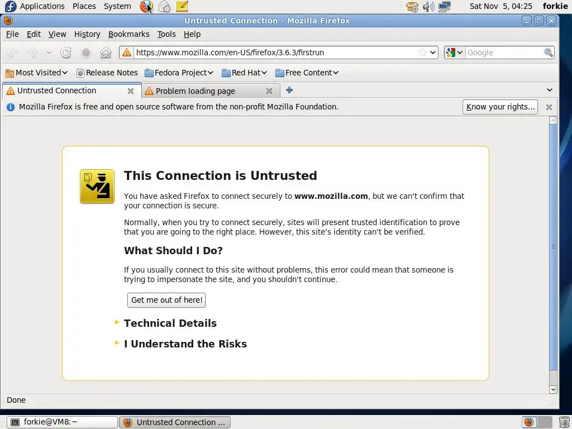
Task: Click the Know your rights button
Action: tap(500, 107)
